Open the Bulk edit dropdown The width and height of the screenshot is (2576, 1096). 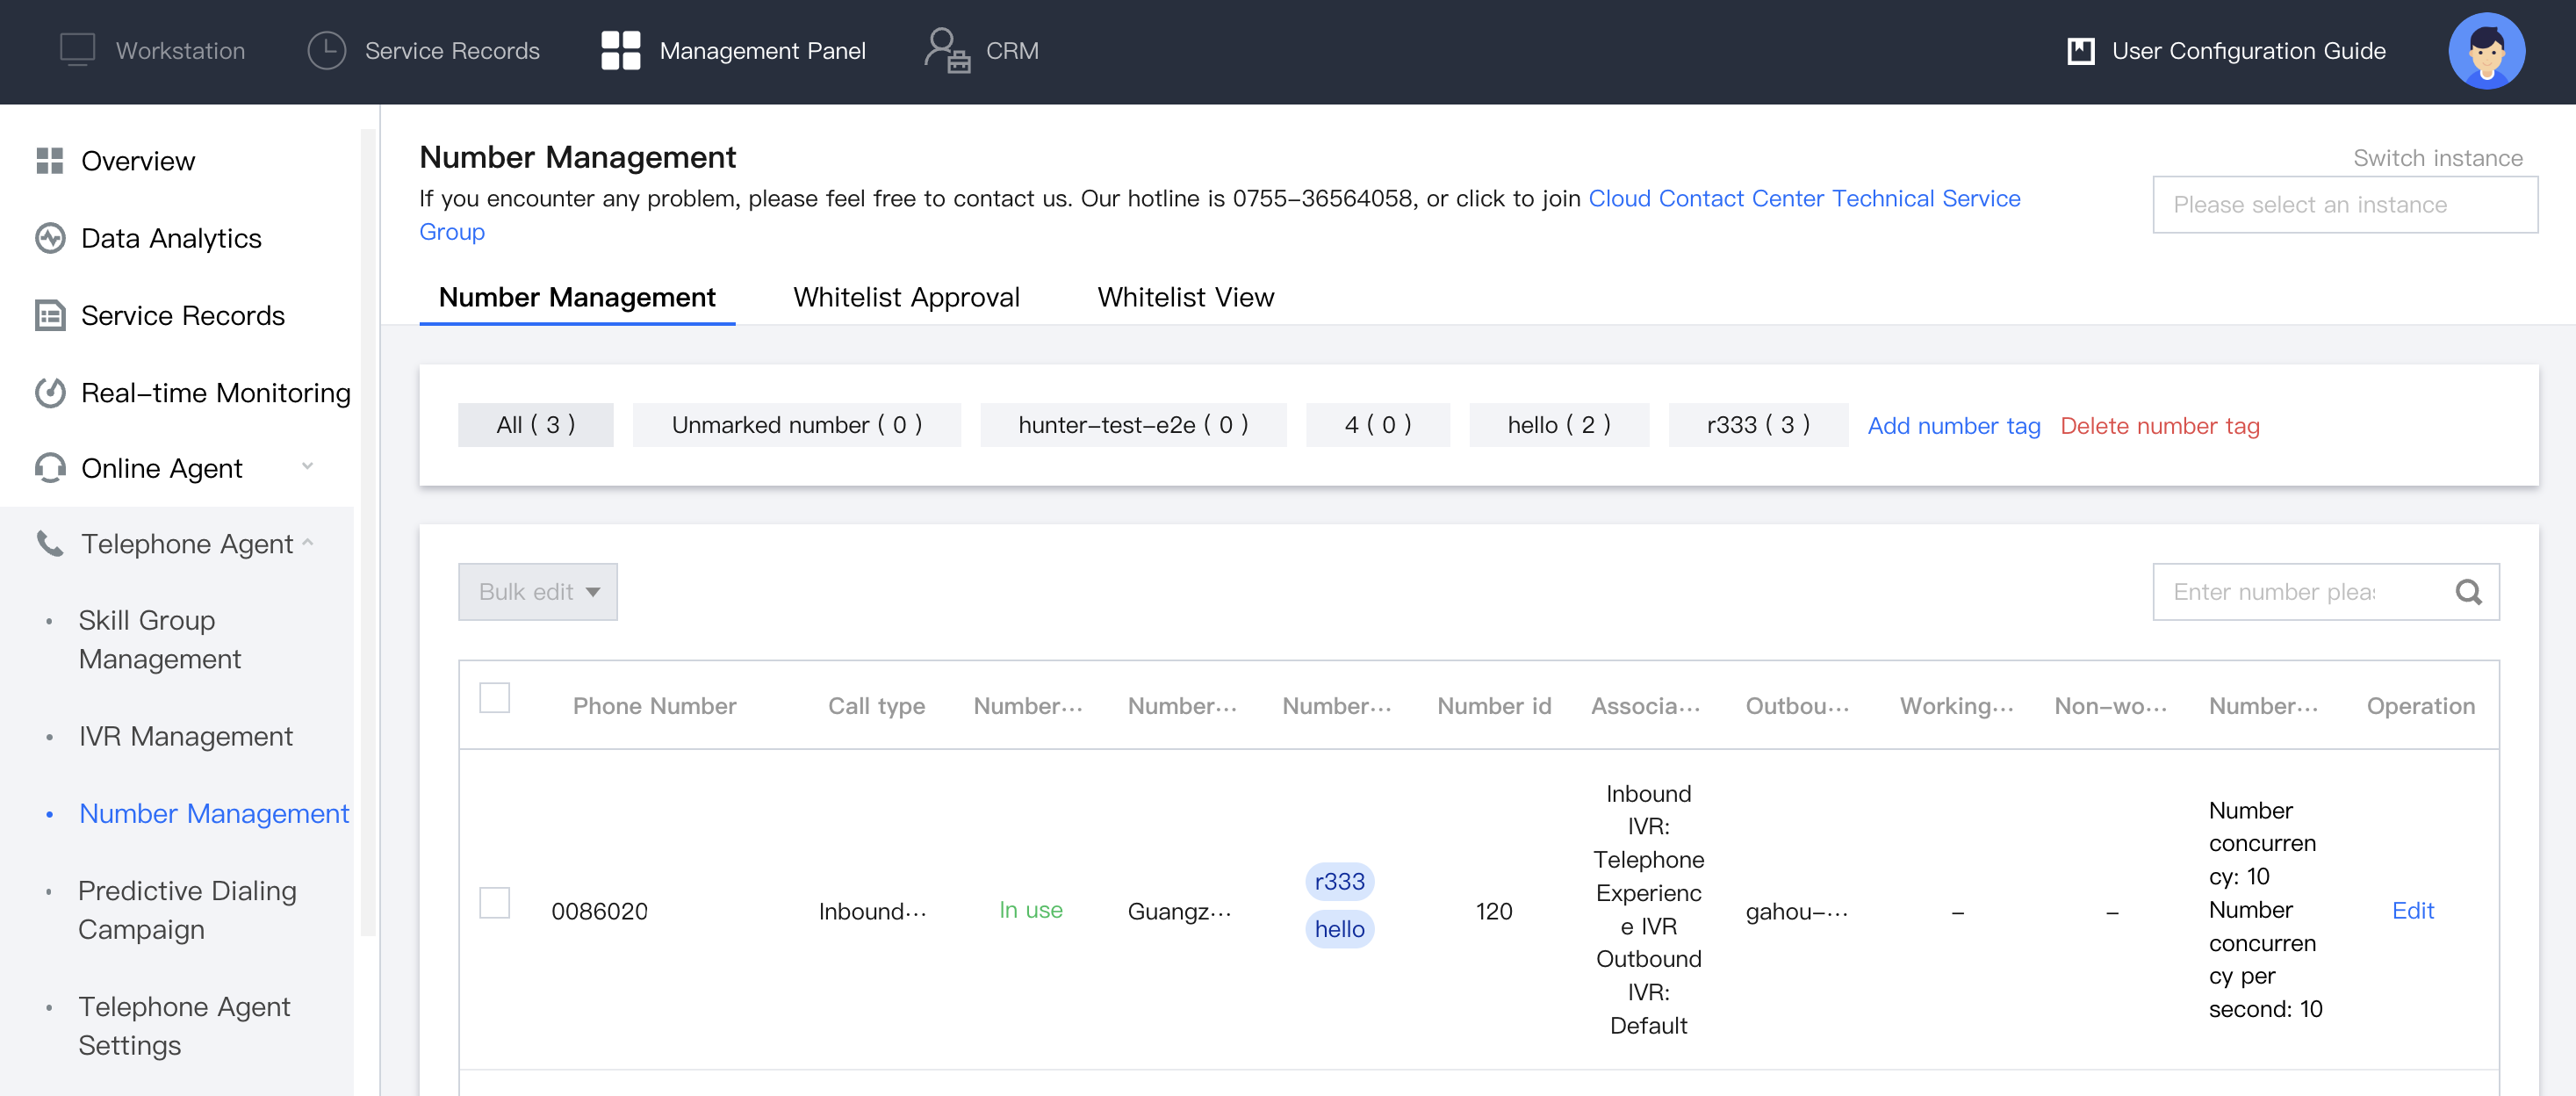tap(537, 592)
